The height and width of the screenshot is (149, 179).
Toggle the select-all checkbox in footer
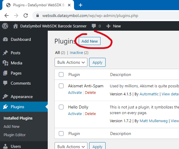pos(61,134)
